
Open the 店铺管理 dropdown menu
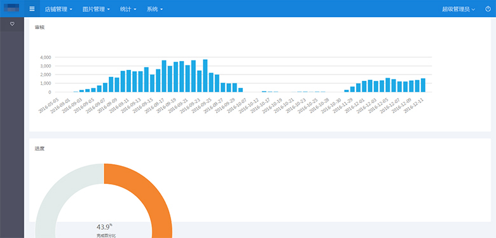point(59,9)
